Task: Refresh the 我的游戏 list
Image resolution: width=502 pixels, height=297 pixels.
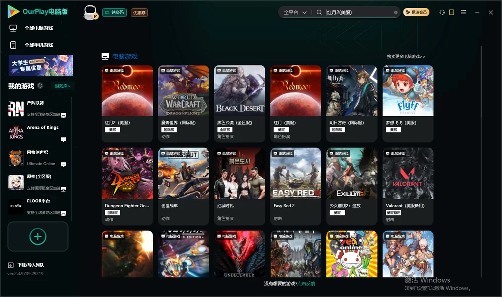Action: [40, 86]
